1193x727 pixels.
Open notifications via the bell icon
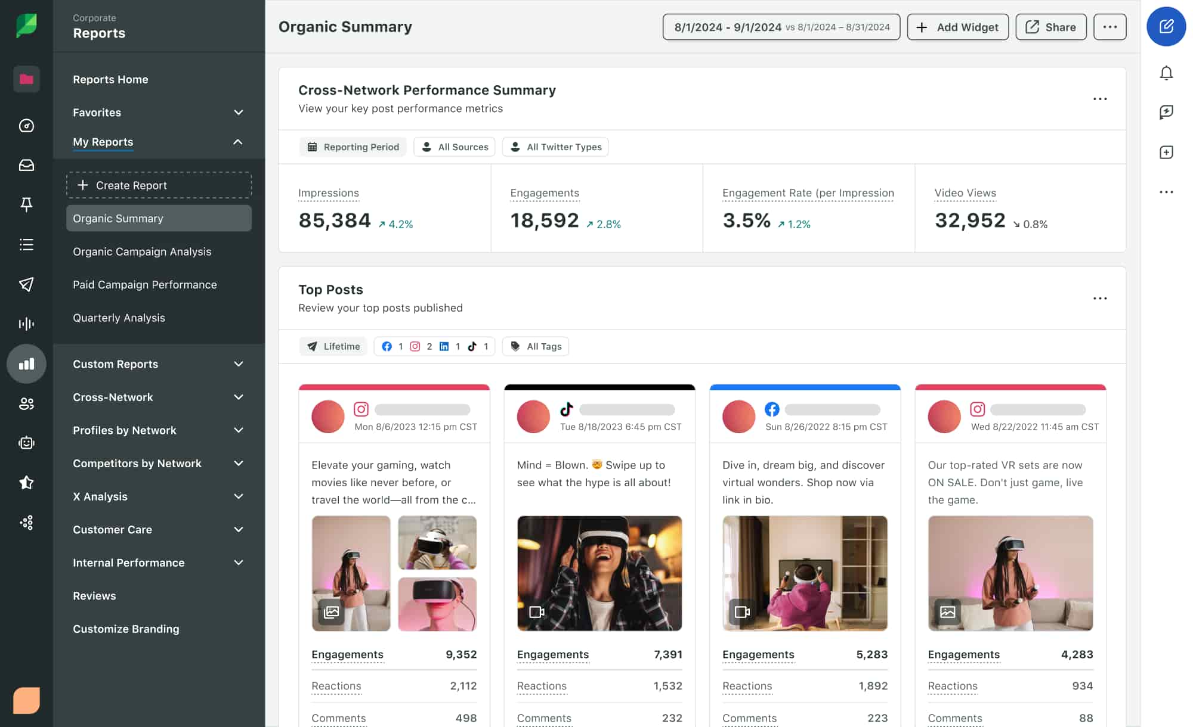1166,73
